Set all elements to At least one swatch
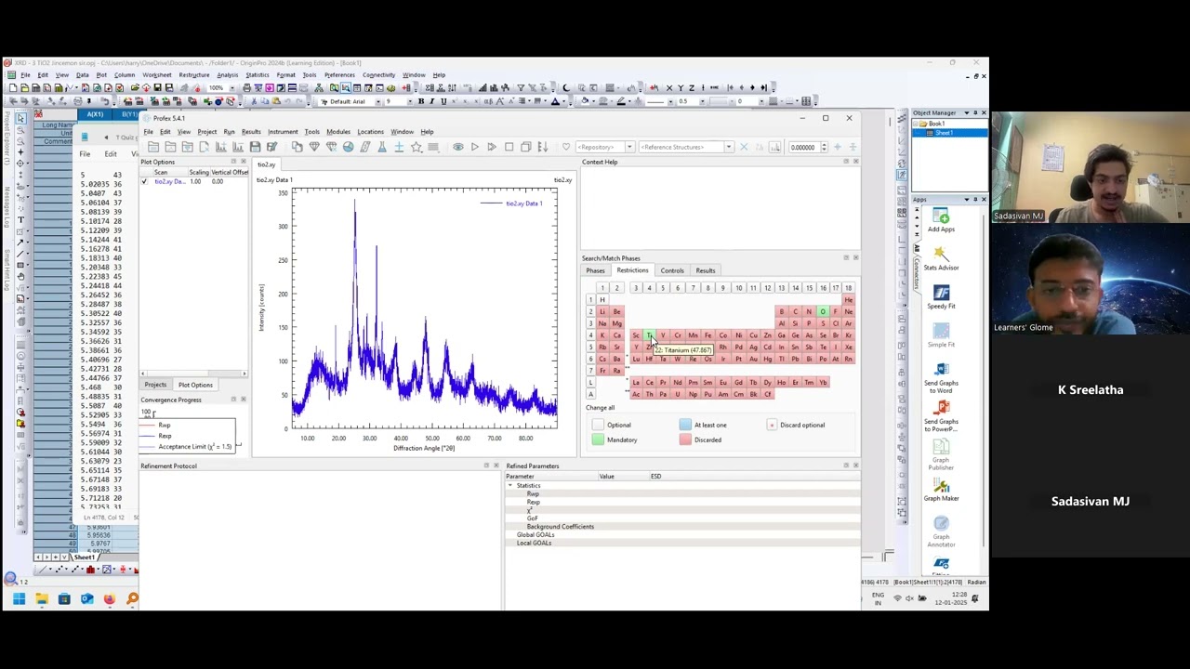Image resolution: width=1190 pixels, height=669 pixels. [685, 425]
